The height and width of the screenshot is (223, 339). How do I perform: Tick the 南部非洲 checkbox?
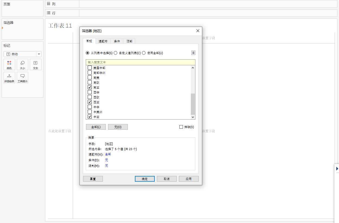[x=90, y=73]
